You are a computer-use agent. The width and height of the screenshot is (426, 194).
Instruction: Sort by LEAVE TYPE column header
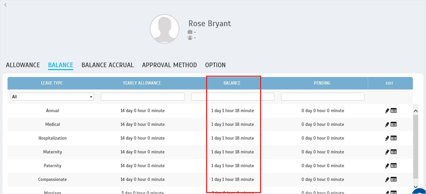52,83
